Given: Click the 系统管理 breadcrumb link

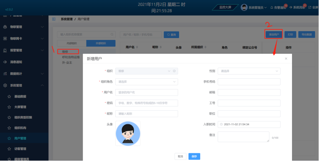Looking at the screenshot, I should click(67, 19).
